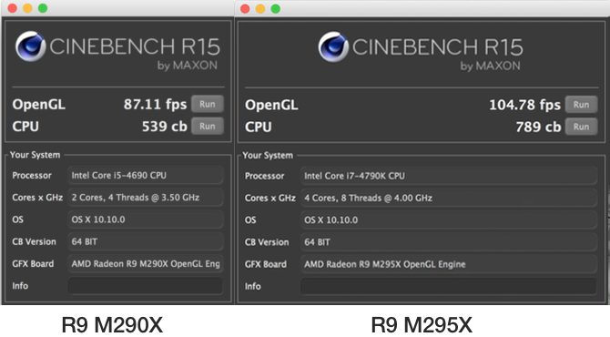Maximize the left Cinebench window

click(43, 8)
